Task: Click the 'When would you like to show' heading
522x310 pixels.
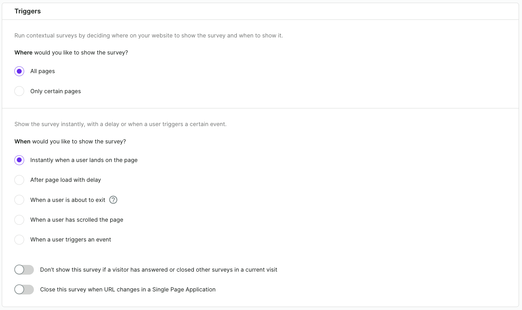Action: pyautogui.click(x=70, y=142)
